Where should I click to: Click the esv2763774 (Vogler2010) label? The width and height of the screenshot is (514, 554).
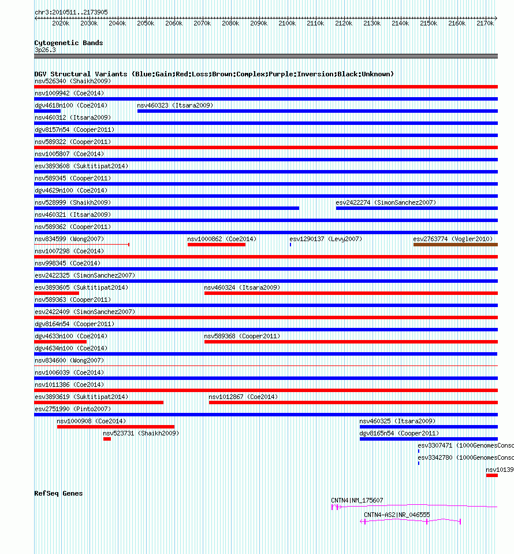tap(453, 239)
